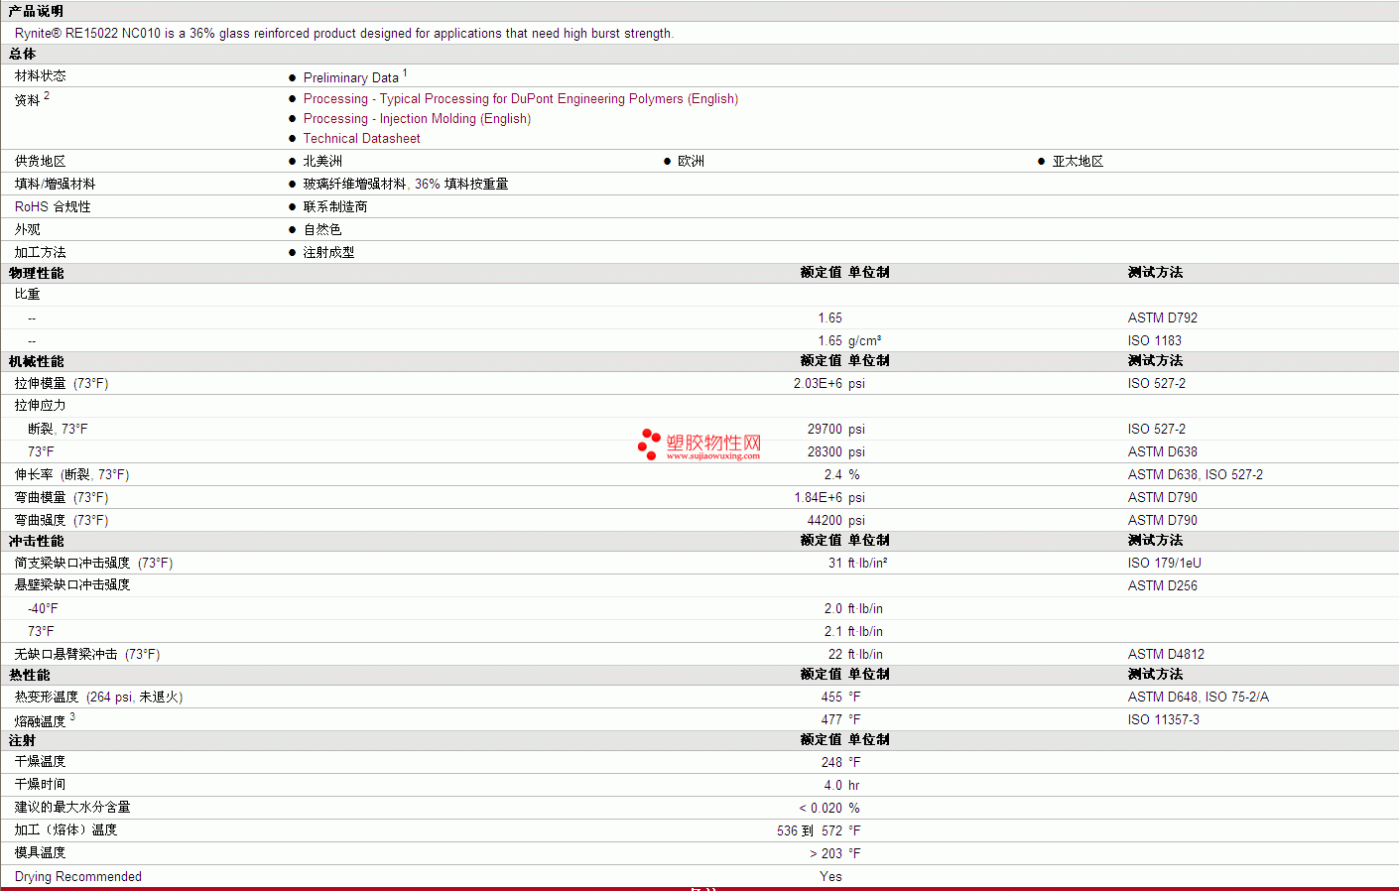1399x891 pixels.
Task: Click the 加工（熔体）温度 label
Action: click(x=65, y=830)
